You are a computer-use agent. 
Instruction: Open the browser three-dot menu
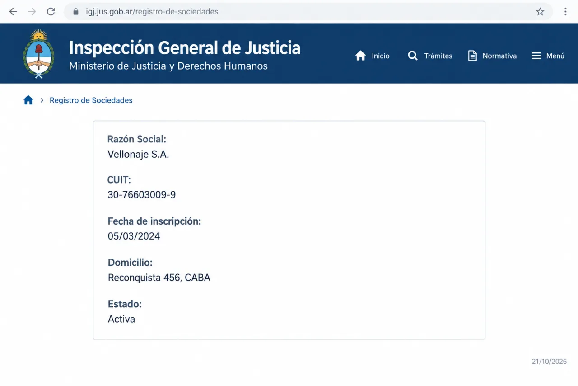pyautogui.click(x=565, y=12)
